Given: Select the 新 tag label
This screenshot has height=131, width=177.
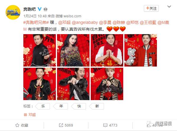Looking at the screenshot, I should point(97,106).
